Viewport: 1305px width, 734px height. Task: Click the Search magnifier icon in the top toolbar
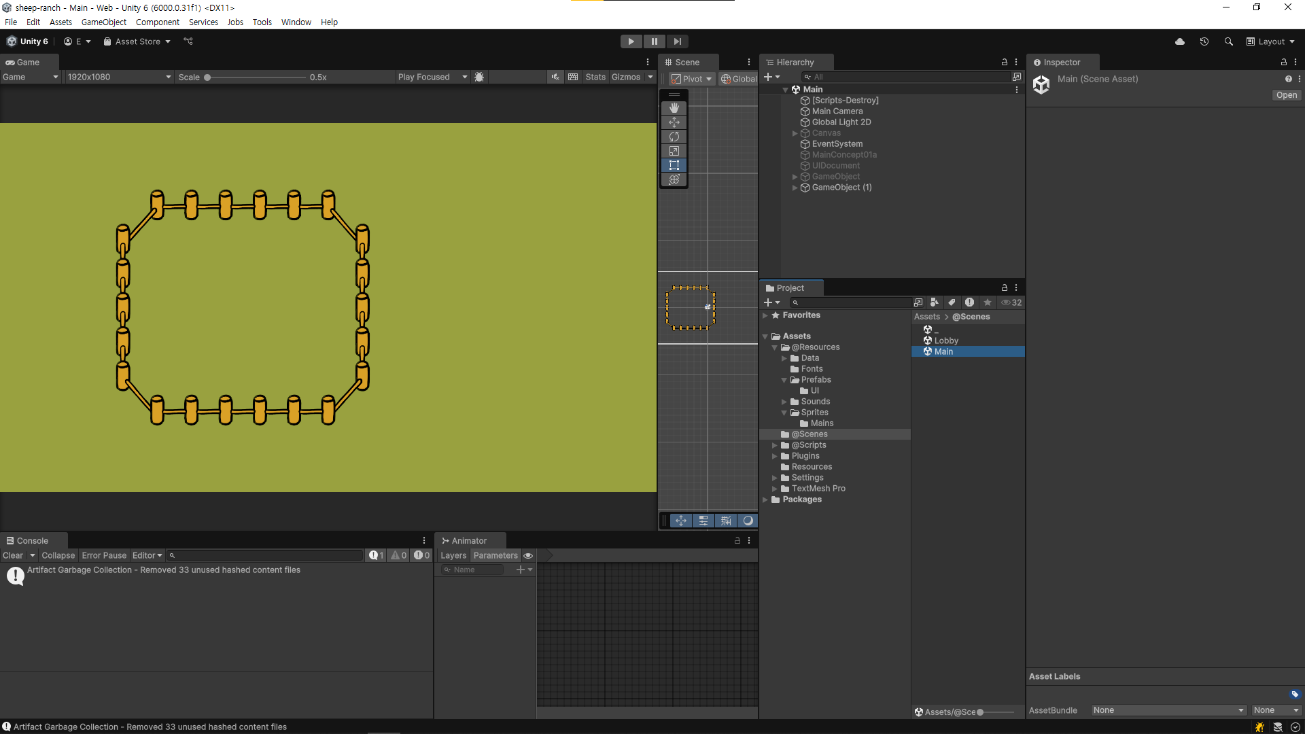click(x=1228, y=41)
